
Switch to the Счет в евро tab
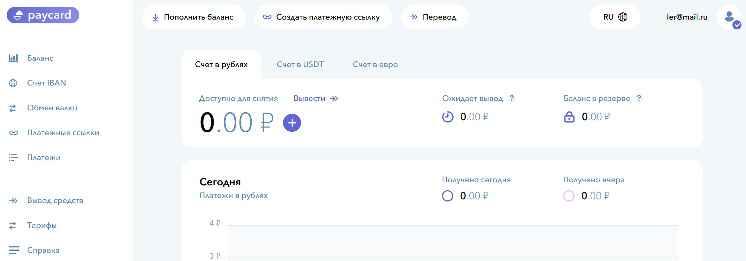tap(375, 64)
